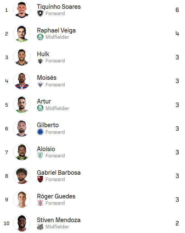Select Aloísio player name
The width and height of the screenshot is (185, 233).
coord(46,149)
